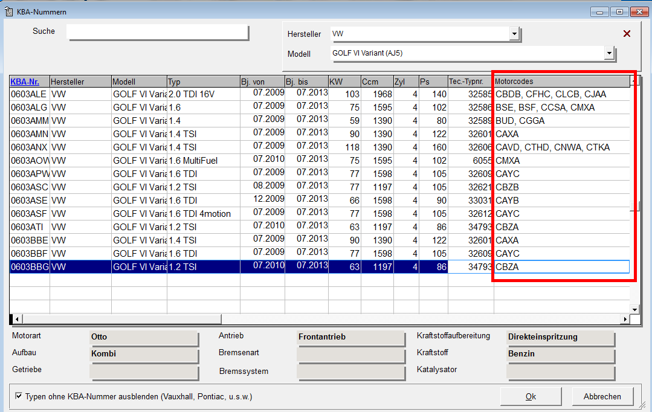Select row with KBA-Nr. 0603ATI
The image size is (652, 412).
(319, 227)
